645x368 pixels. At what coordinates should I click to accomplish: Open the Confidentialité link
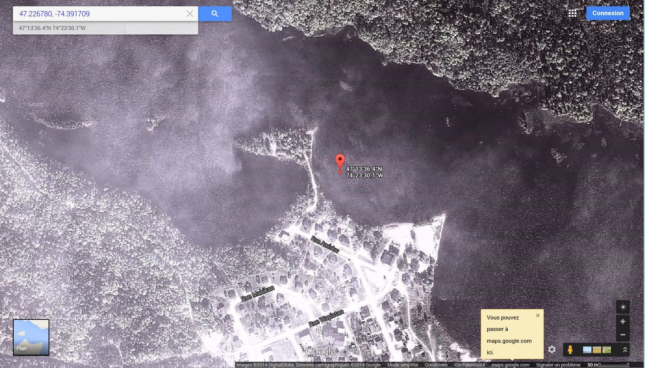(x=469, y=365)
